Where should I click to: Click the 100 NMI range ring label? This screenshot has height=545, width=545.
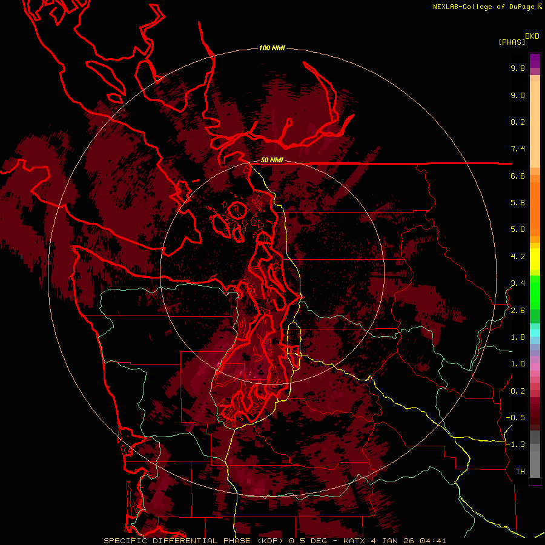click(x=272, y=48)
